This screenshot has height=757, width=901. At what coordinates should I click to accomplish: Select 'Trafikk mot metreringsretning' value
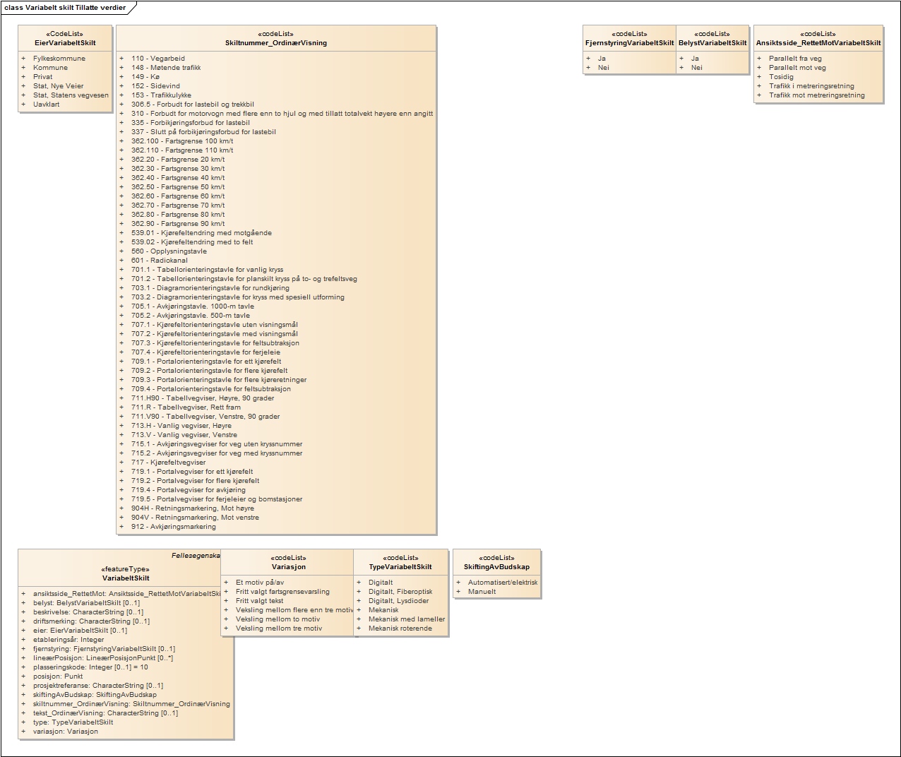[x=816, y=95]
